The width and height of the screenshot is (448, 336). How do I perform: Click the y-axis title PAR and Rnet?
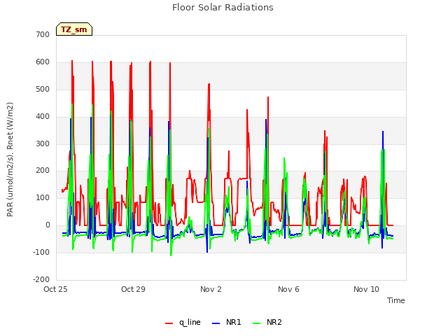coord(10,160)
